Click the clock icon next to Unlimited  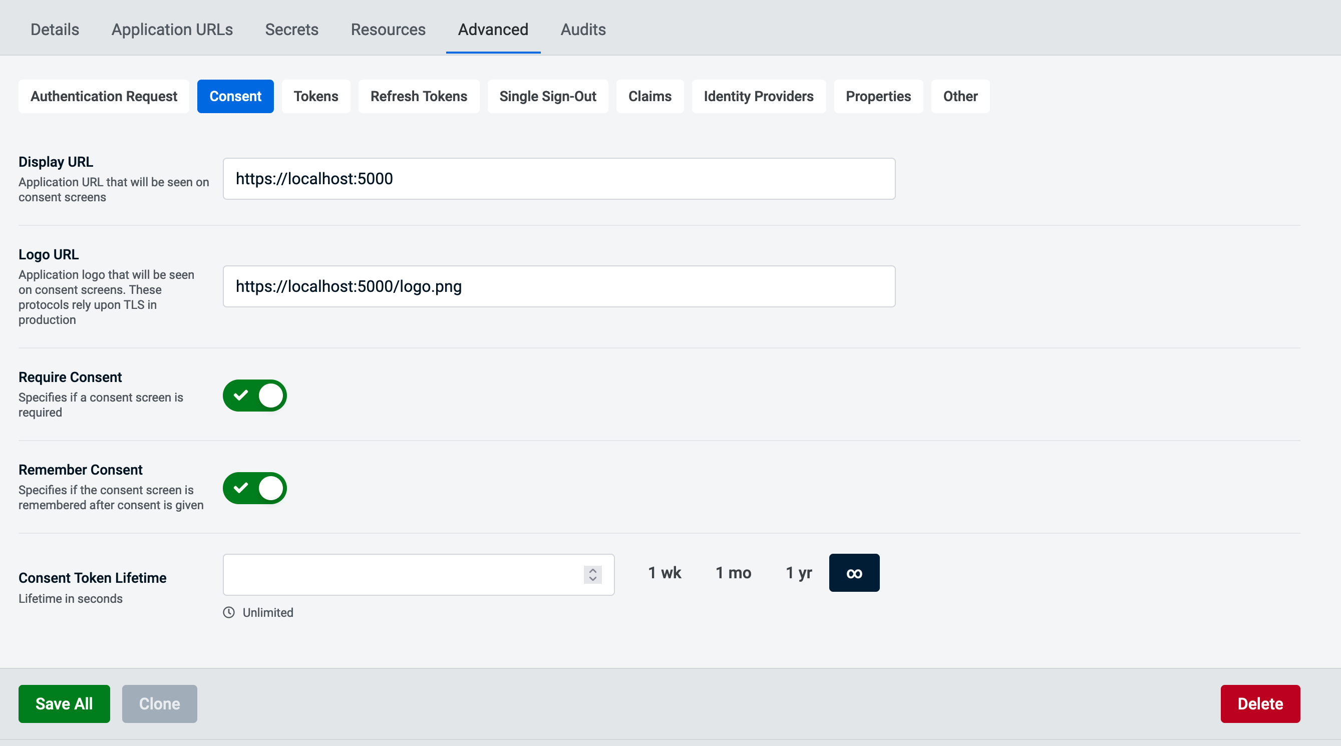[228, 612]
